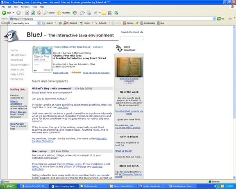Open the Read reviews on Amazon link
The height and width of the screenshot is (189, 236).
96,73
